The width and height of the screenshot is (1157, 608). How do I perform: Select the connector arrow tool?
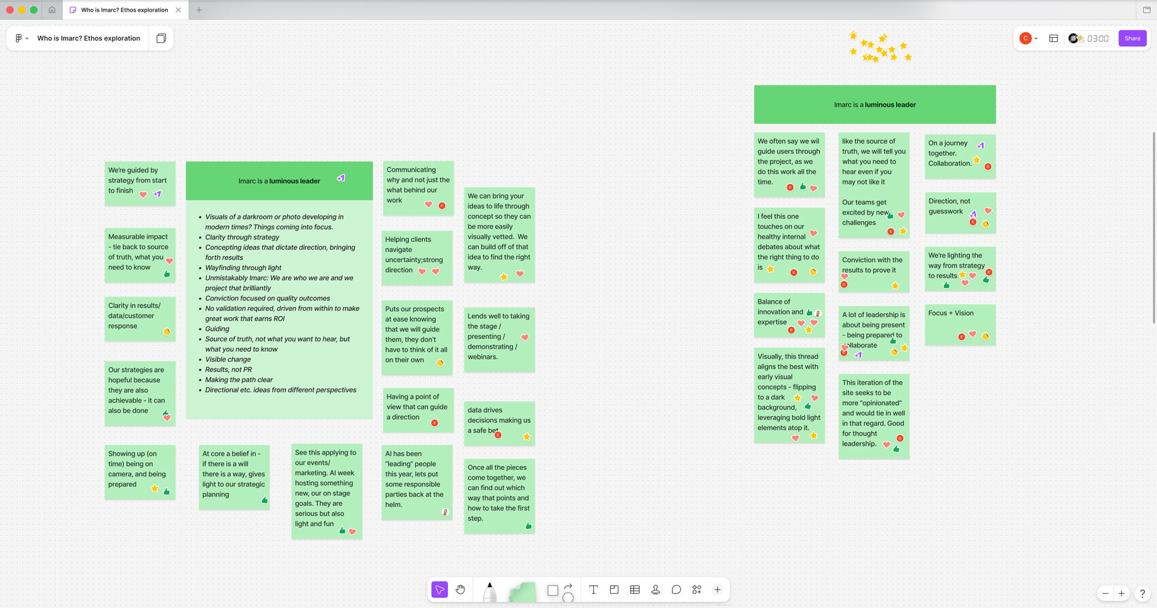pos(568,586)
